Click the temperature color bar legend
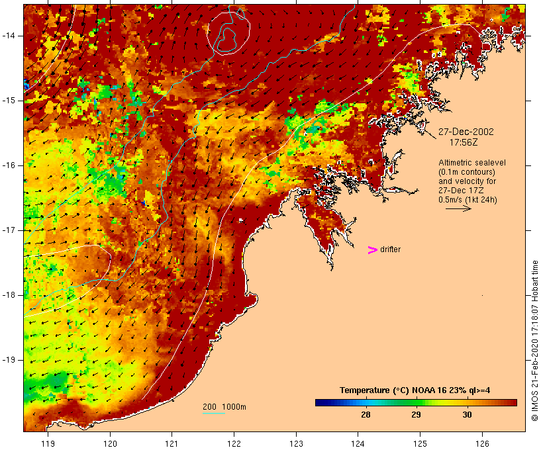The image size is (543, 450). 416,402
